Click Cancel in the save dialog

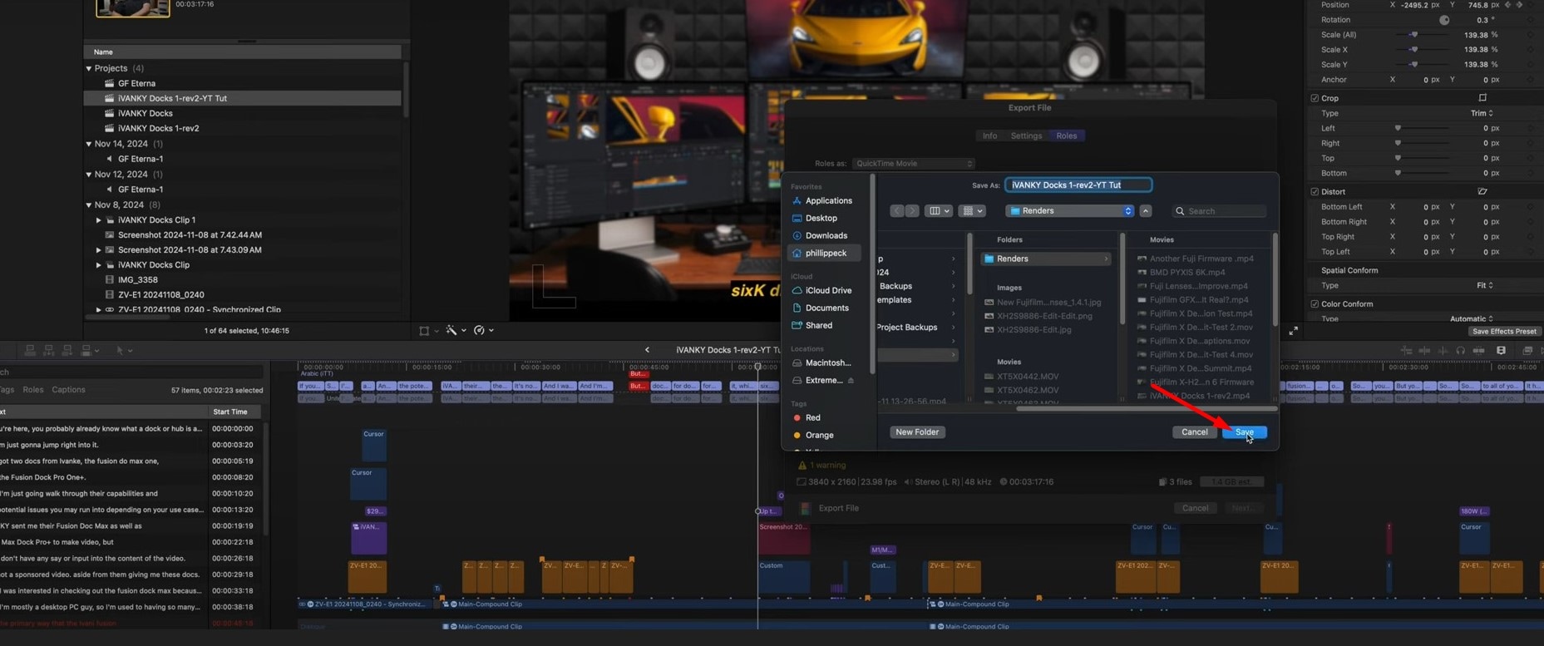1195,432
